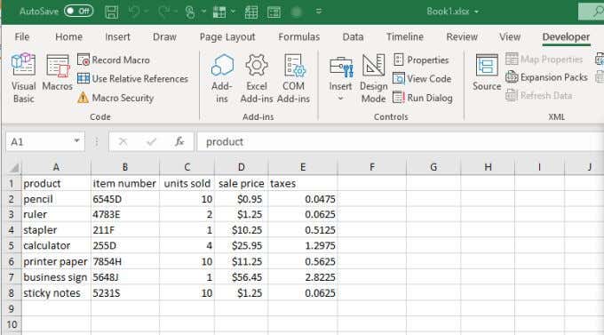Viewport: 604px width, 335px height.
Task: Select row 5 header
Action: tap(12, 245)
